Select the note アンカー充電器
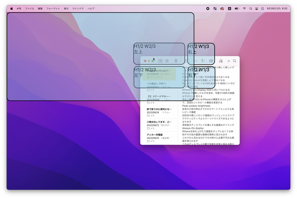 tap(159, 138)
